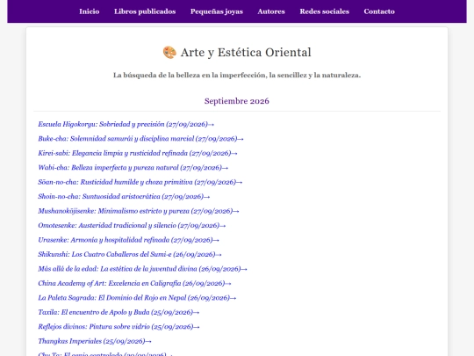Viewport: 474px width, 356px height.
Task: Open Pequeñas joyas section
Action: pos(217,11)
